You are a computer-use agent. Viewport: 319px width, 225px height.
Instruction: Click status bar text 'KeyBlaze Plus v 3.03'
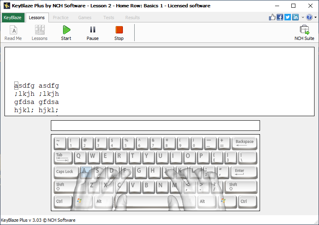point(21,220)
